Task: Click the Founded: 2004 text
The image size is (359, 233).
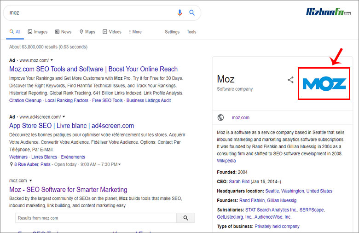Action: pos(232,172)
